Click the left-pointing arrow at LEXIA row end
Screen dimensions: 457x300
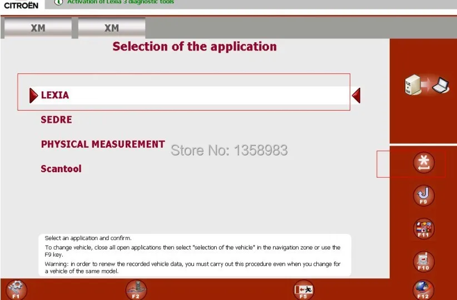point(356,96)
